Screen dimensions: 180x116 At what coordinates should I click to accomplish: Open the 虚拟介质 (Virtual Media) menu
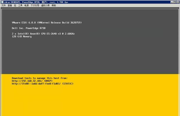(45, 6)
